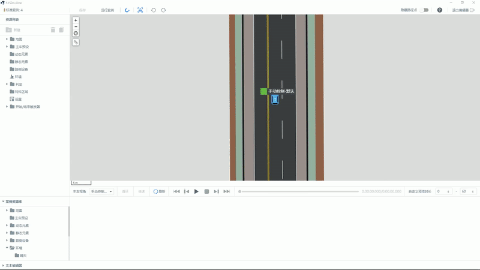Click the case library scrollbar
This screenshot has width=480, height=270.
pyautogui.click(x=69, y=221)
